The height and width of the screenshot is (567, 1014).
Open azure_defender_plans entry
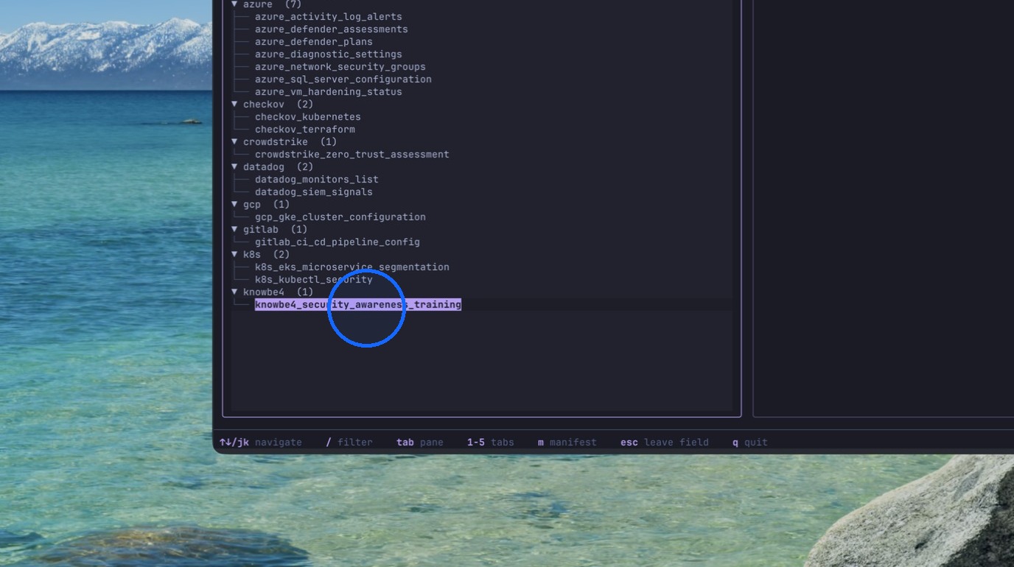coord(314,42)
